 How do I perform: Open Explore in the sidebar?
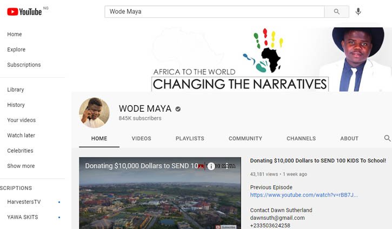tap(16, 50)
